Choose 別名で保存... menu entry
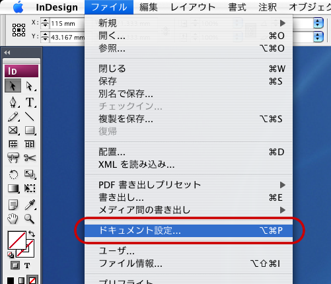This screenshot has height=284, width=331. pyautogui.click(x=189, y=94)
